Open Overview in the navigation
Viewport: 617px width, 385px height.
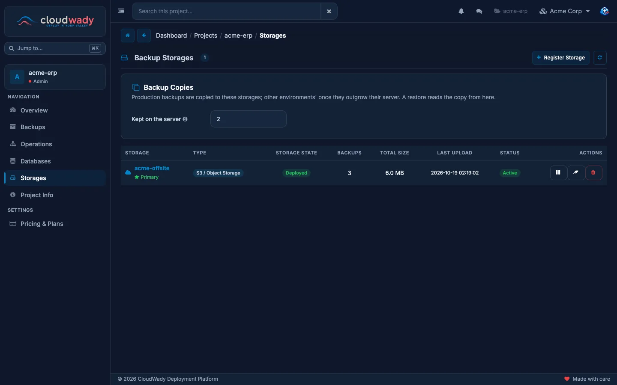click(x=55, y=110)
